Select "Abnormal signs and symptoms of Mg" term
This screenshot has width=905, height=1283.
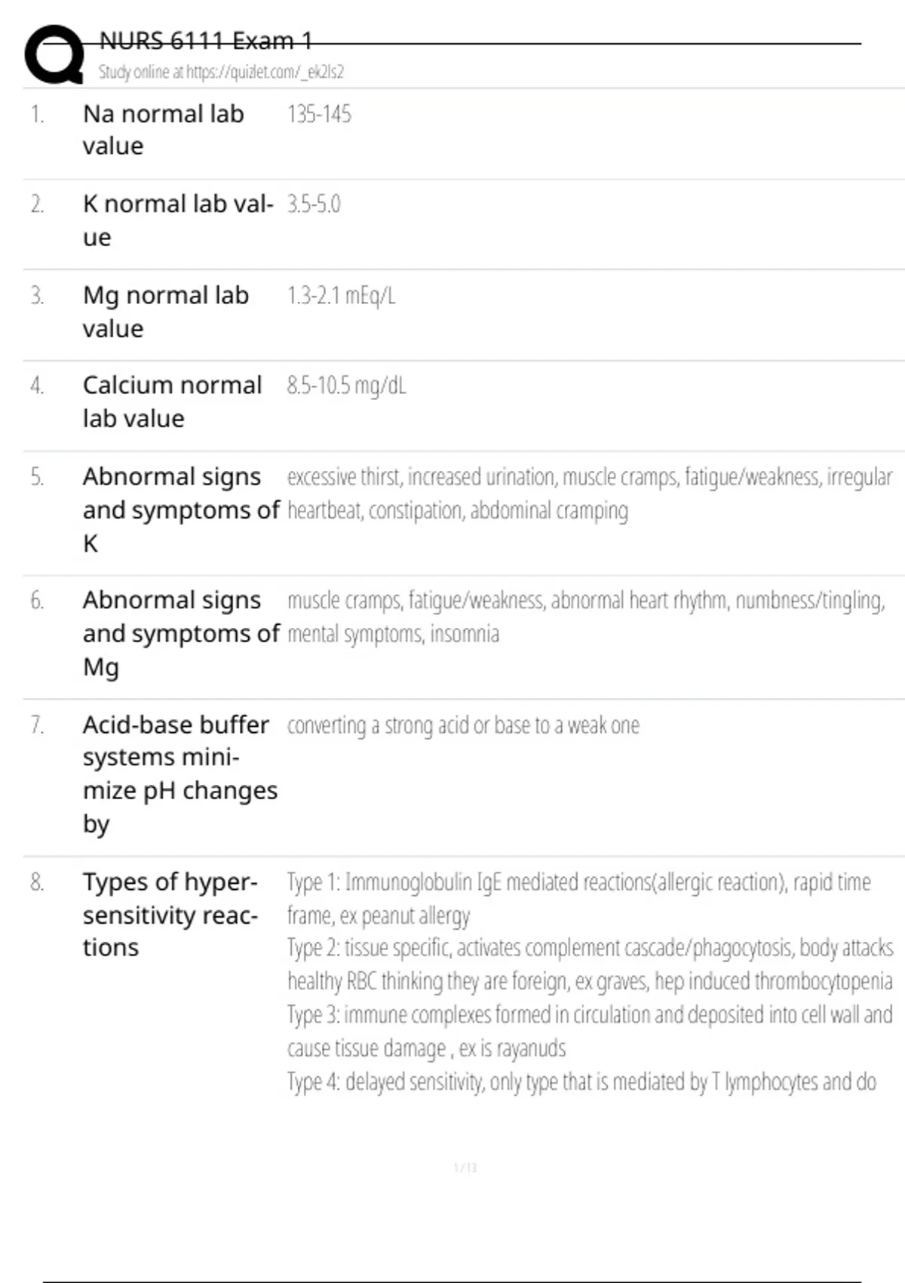pos(180,633)
